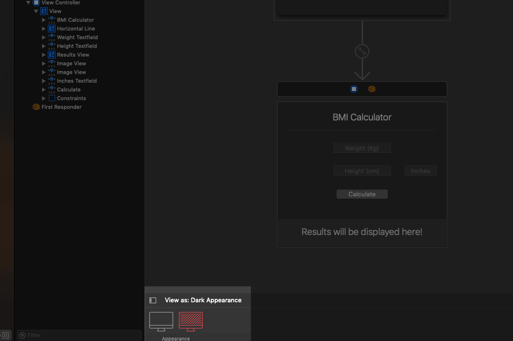Select the red dark appearance monitor option
This screenshot has width=513, height=341.
tap(191, 321)
